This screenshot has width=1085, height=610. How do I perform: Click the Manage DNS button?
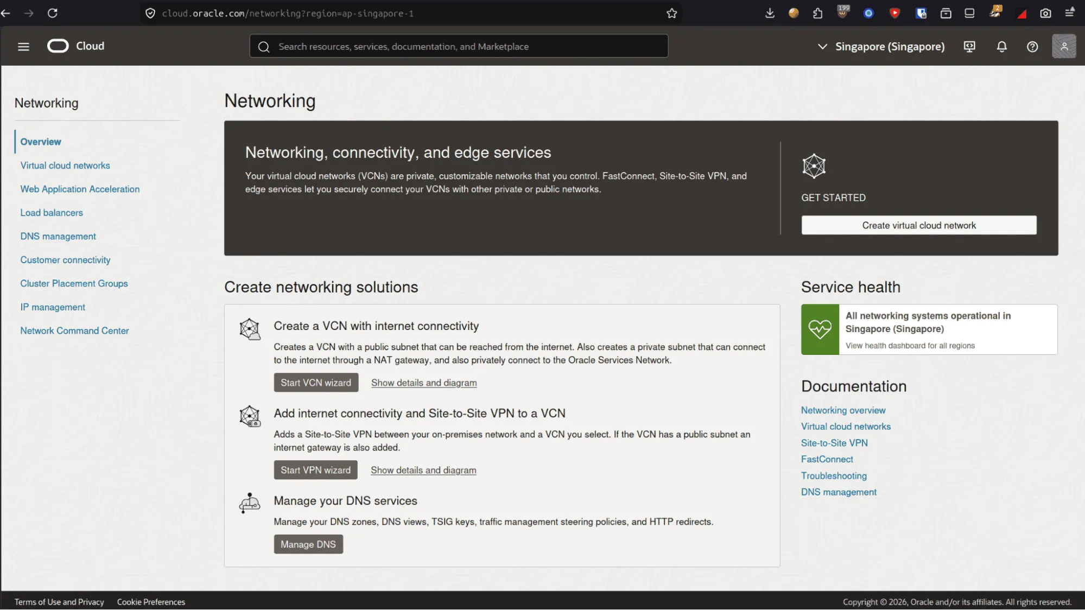tap(308, 544)
